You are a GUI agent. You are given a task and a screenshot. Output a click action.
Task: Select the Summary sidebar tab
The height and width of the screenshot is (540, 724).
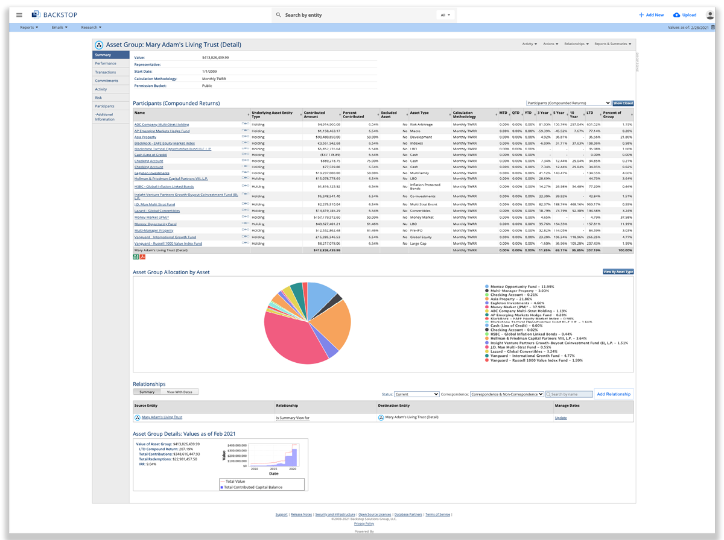coord(111,55)
